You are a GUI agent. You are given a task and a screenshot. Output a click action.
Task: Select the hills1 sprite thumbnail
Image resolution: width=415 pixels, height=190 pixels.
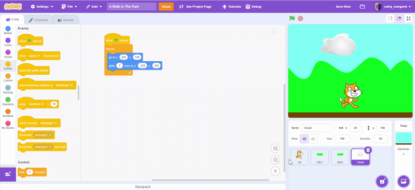coord(320,157)
